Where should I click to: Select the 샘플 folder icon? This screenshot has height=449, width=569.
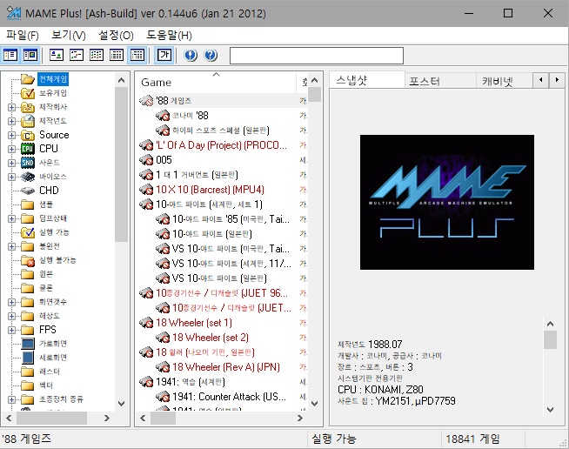tap(28, 204)
